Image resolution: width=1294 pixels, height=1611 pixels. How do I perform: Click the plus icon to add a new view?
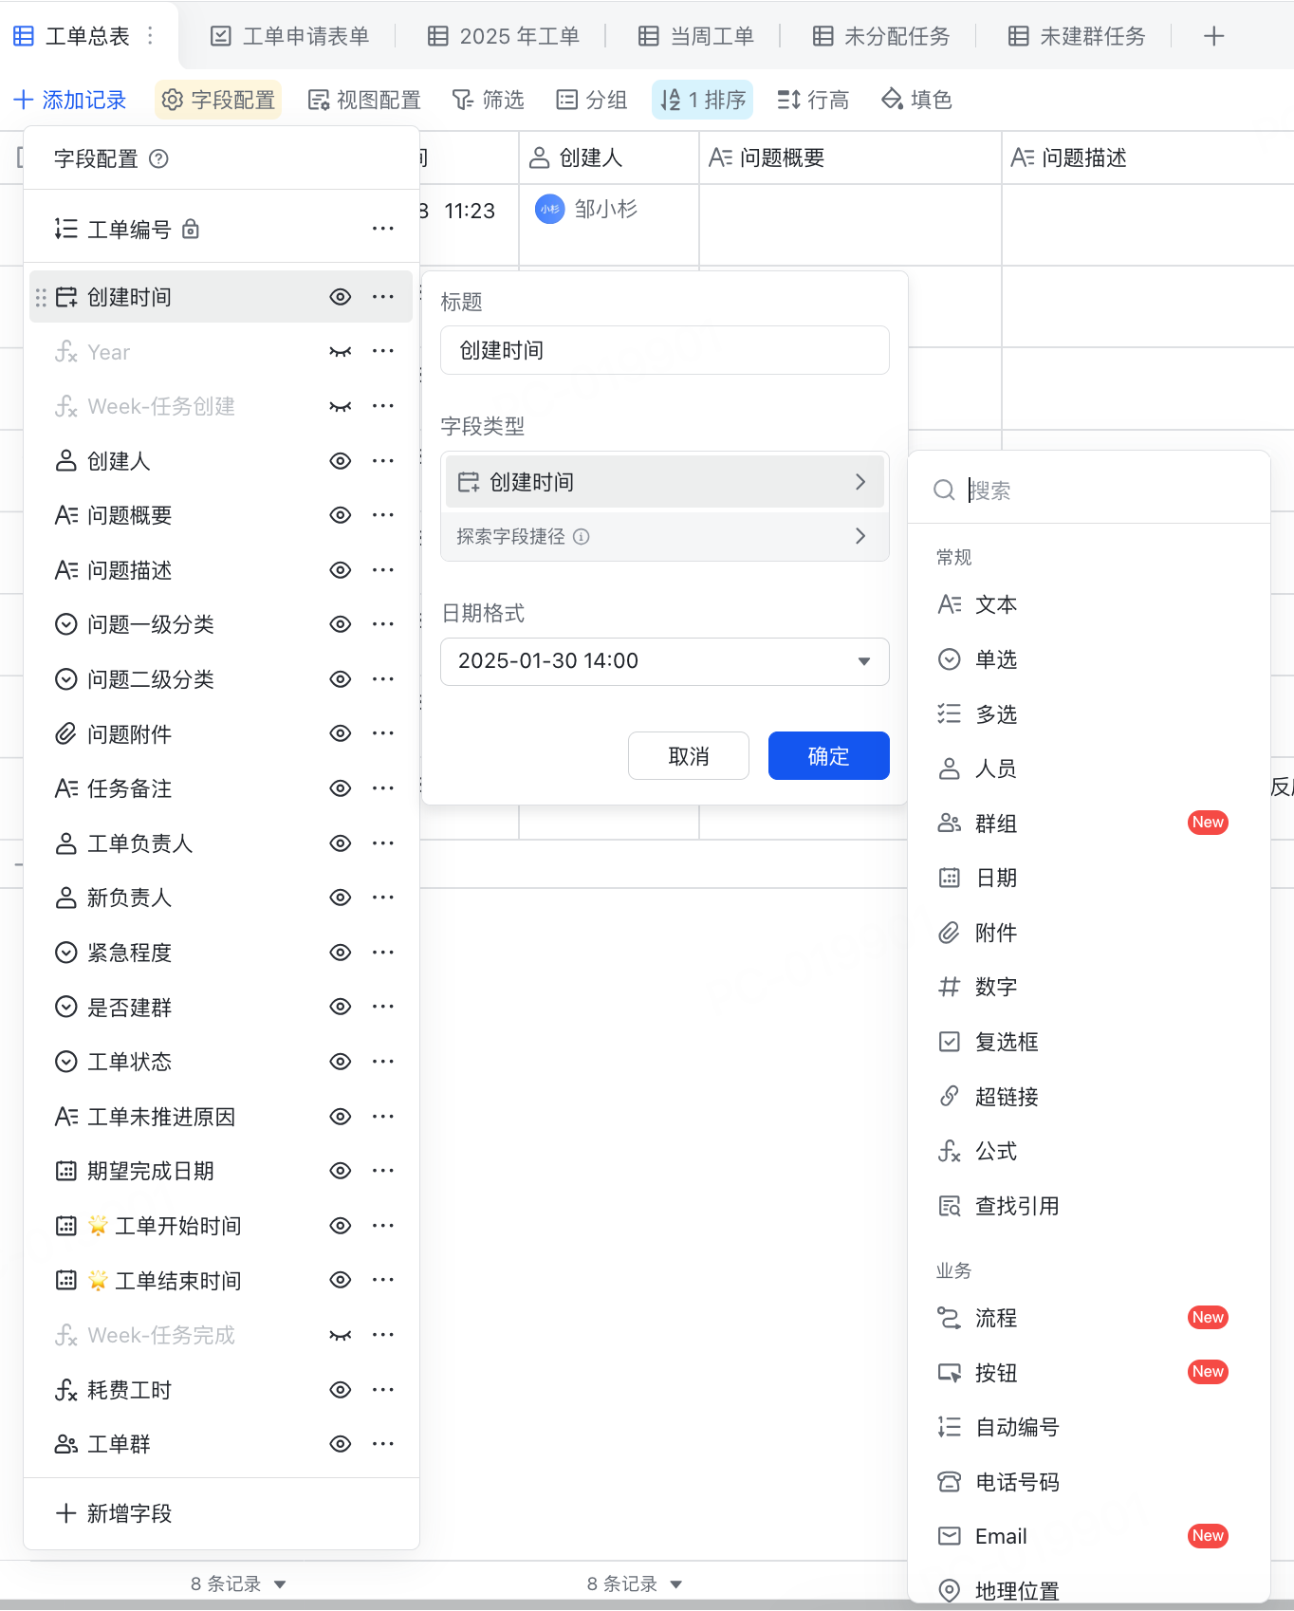(x=1213, y=36)
